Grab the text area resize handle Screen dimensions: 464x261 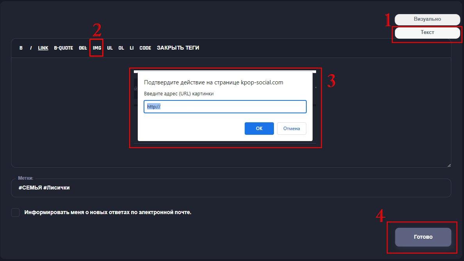pyautogui.click(x=449, y=165)
